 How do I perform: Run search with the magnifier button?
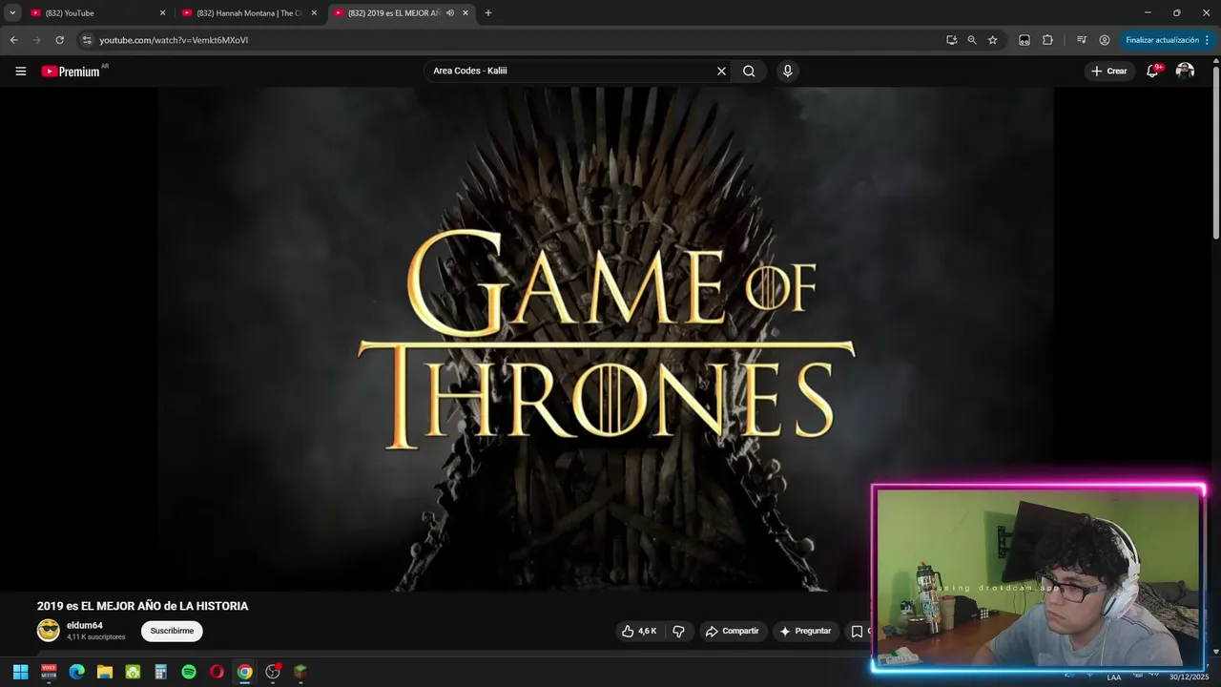[749, 71]
